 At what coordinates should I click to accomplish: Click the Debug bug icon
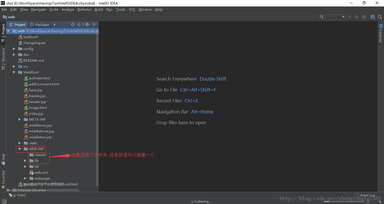[x=357, y=17]
